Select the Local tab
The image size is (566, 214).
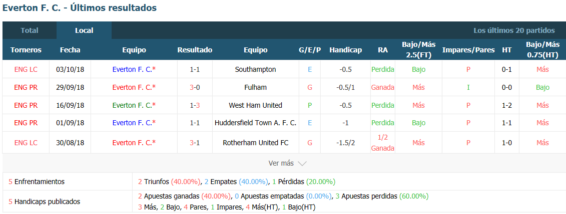coord(84,30)
